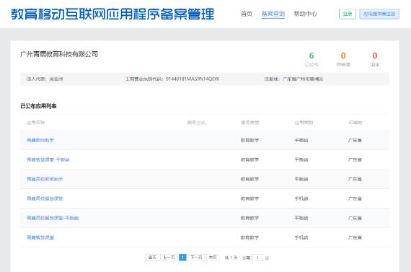Click the green published count 6
Viewport: 411px width, 272px height.
pyautogui.click(x=311, y=56)
